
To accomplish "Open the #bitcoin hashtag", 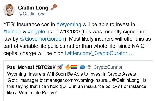I will coord(12,32).
